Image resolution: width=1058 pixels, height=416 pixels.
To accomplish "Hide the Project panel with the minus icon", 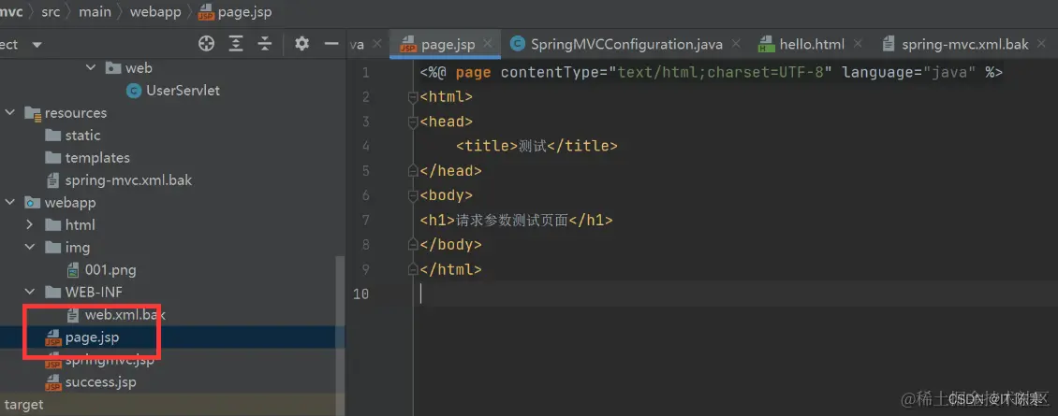I will [x=331, y=44].
